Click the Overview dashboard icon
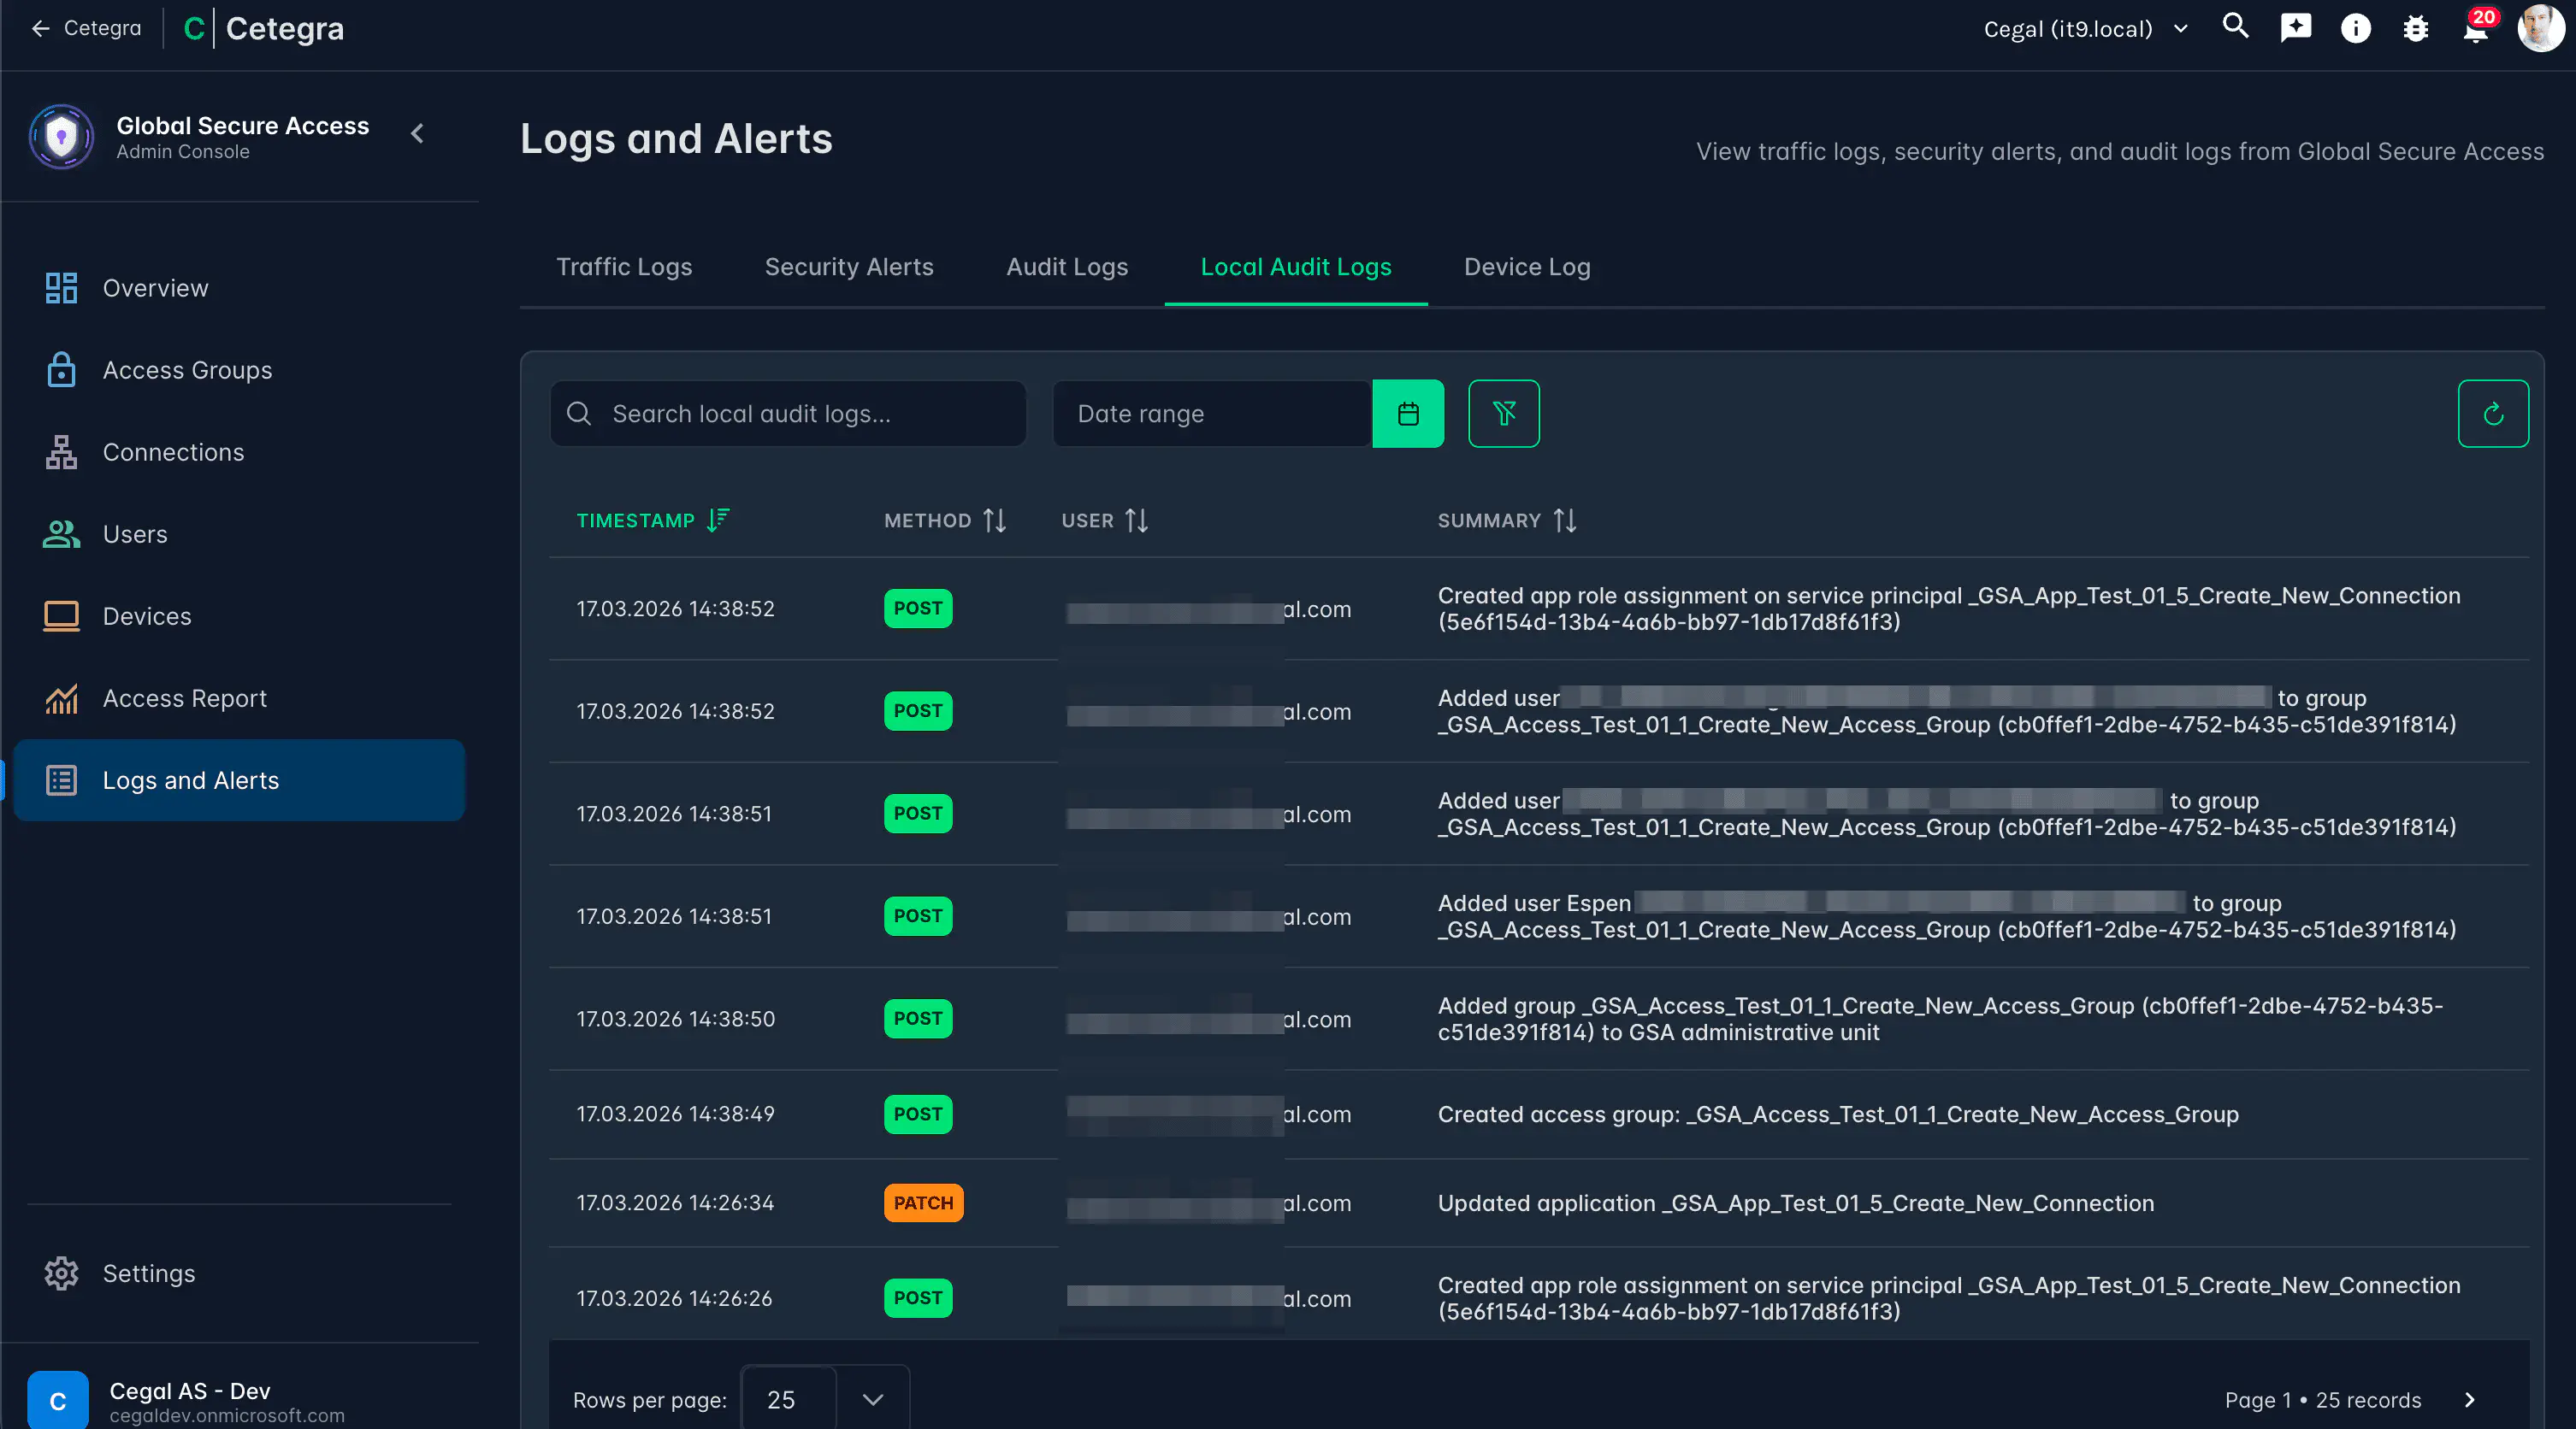The width and height of the screenshot is (2576, 1429). [61, 288]
